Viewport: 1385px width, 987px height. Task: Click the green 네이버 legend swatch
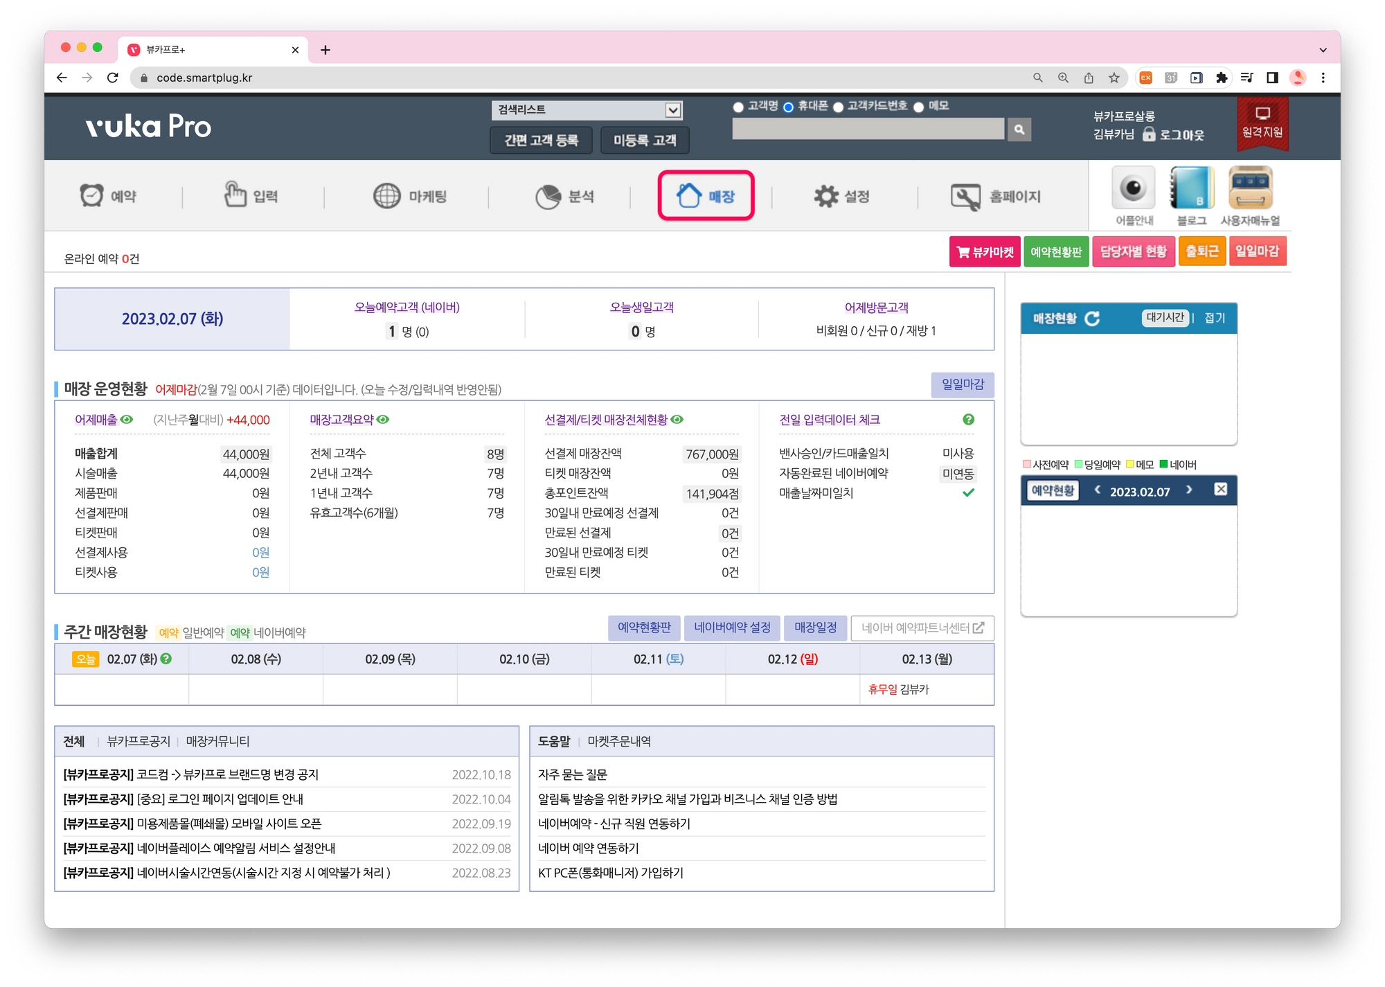pyautogui.click(x=1163, y=464)
